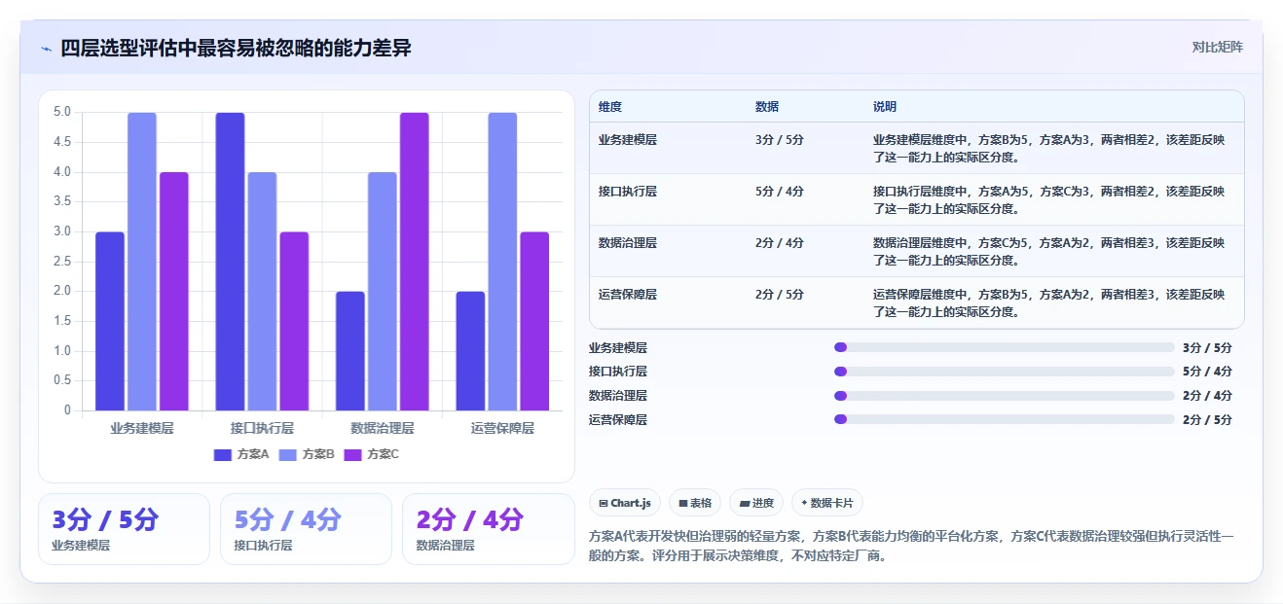The image size is (1283, 604).
Task: Click the 2分 / 4分 value beside the progress bar
Action: pos(1207,396)
